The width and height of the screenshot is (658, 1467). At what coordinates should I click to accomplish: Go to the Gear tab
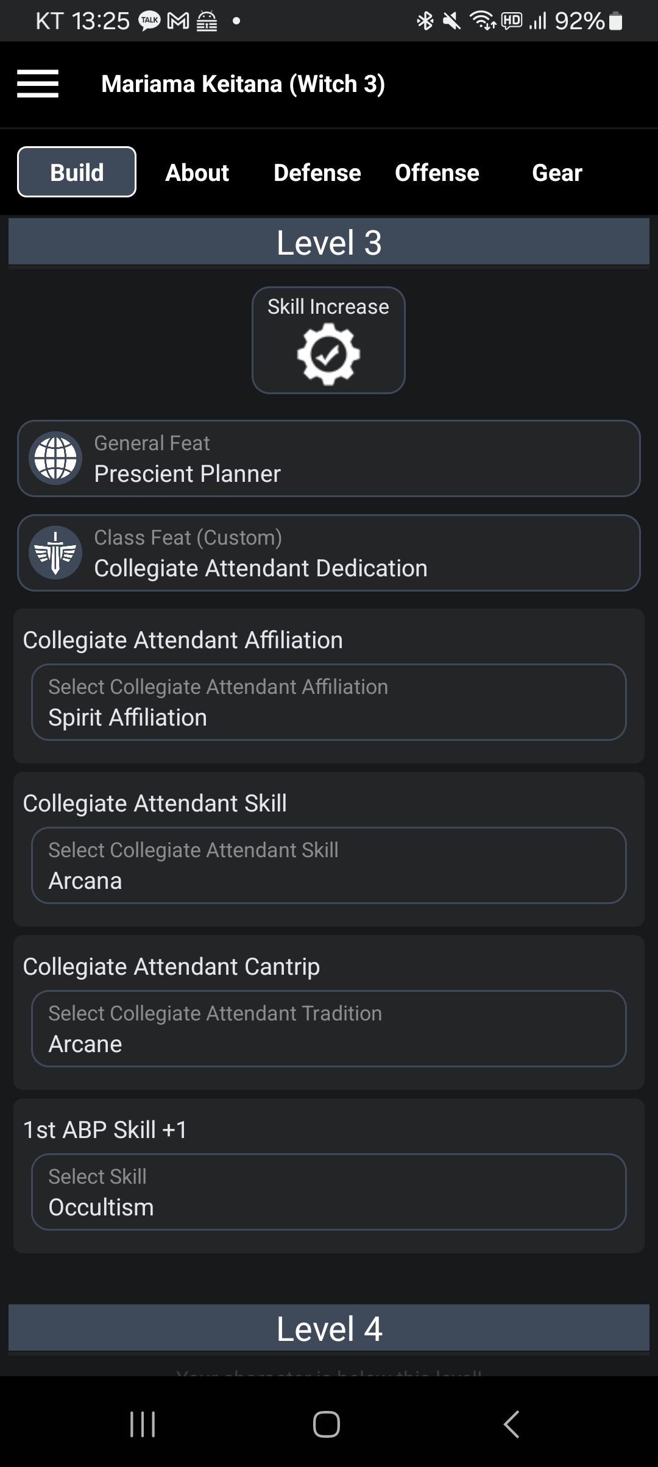(557, 172)
